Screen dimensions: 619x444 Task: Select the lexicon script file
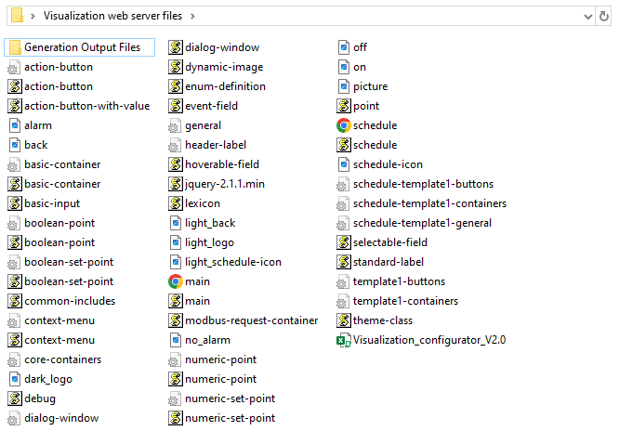tap(202, 203)
